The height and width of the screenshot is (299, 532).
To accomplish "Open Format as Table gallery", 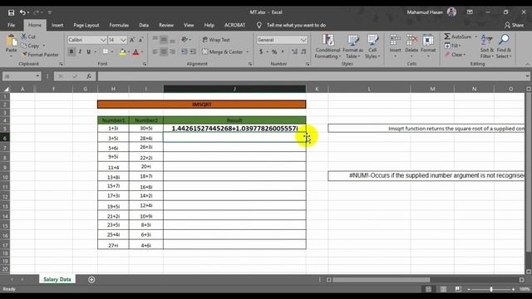I will [352, 47].
